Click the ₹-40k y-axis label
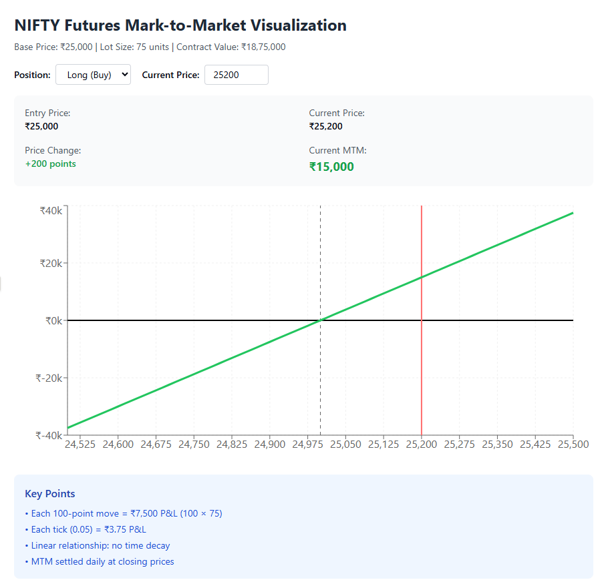This screenshot has height=582, width=596. [49, 435]
